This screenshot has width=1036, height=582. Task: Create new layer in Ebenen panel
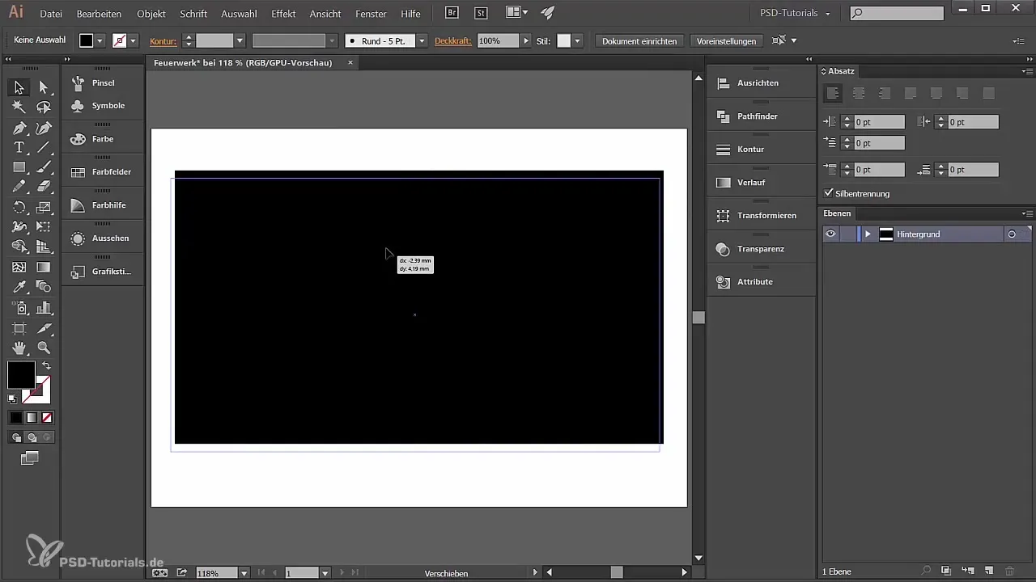point(988,571)
